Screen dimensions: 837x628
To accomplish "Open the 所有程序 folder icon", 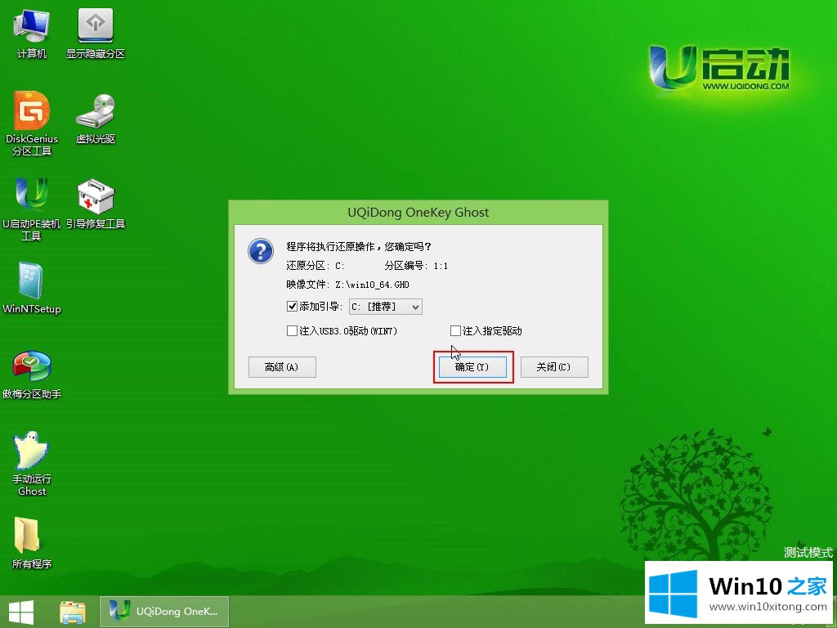I will point(32,543).
